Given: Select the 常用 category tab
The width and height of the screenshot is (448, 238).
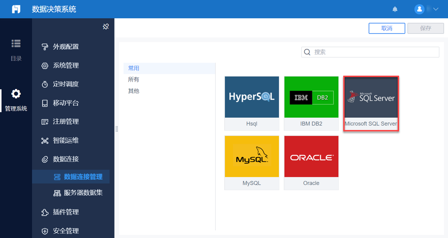Looking at the screenshot, I should (169, 68).
